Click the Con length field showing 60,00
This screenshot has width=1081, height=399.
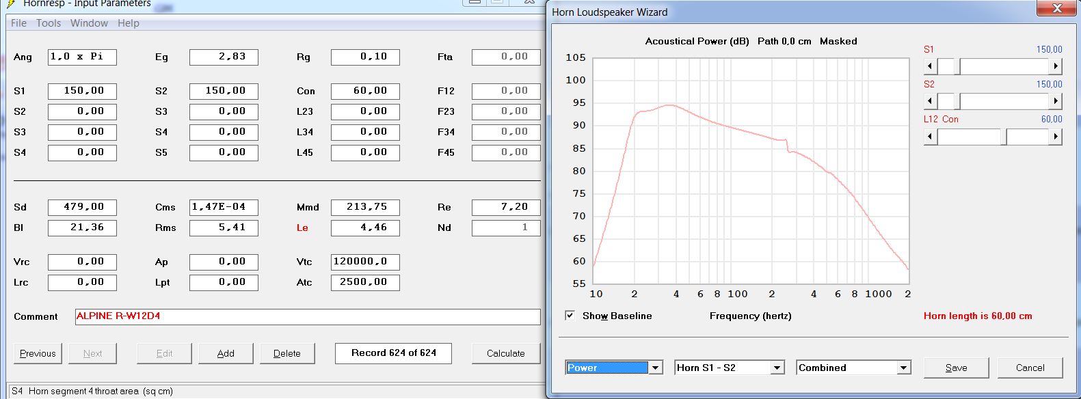coord(365,91)
